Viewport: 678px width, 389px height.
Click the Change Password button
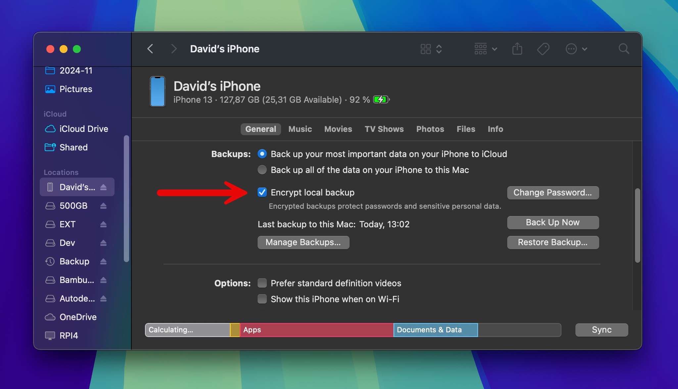(x=553, y=192)
